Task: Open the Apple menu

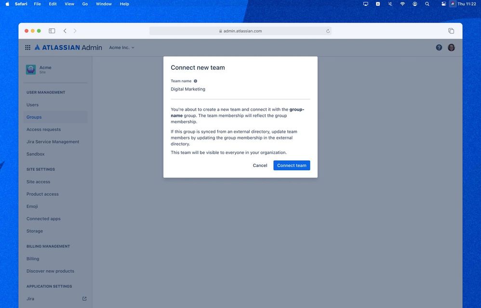Action: pos(7,4)
